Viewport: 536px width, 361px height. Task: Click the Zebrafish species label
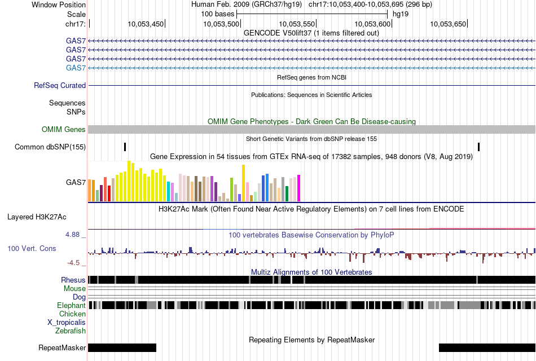pos(71,331)
